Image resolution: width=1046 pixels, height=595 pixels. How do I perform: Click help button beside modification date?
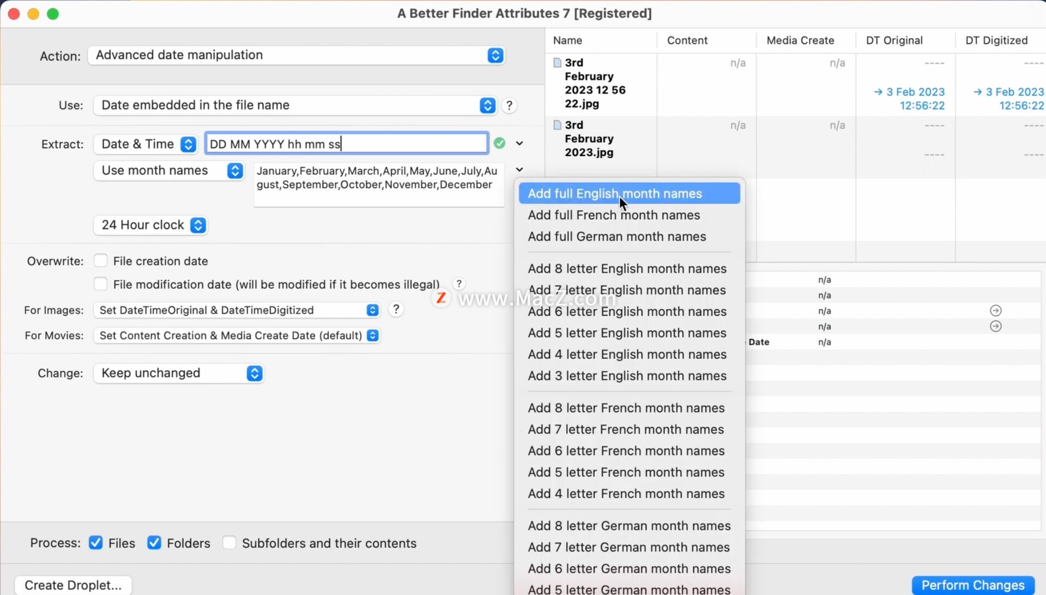[459, 284]
